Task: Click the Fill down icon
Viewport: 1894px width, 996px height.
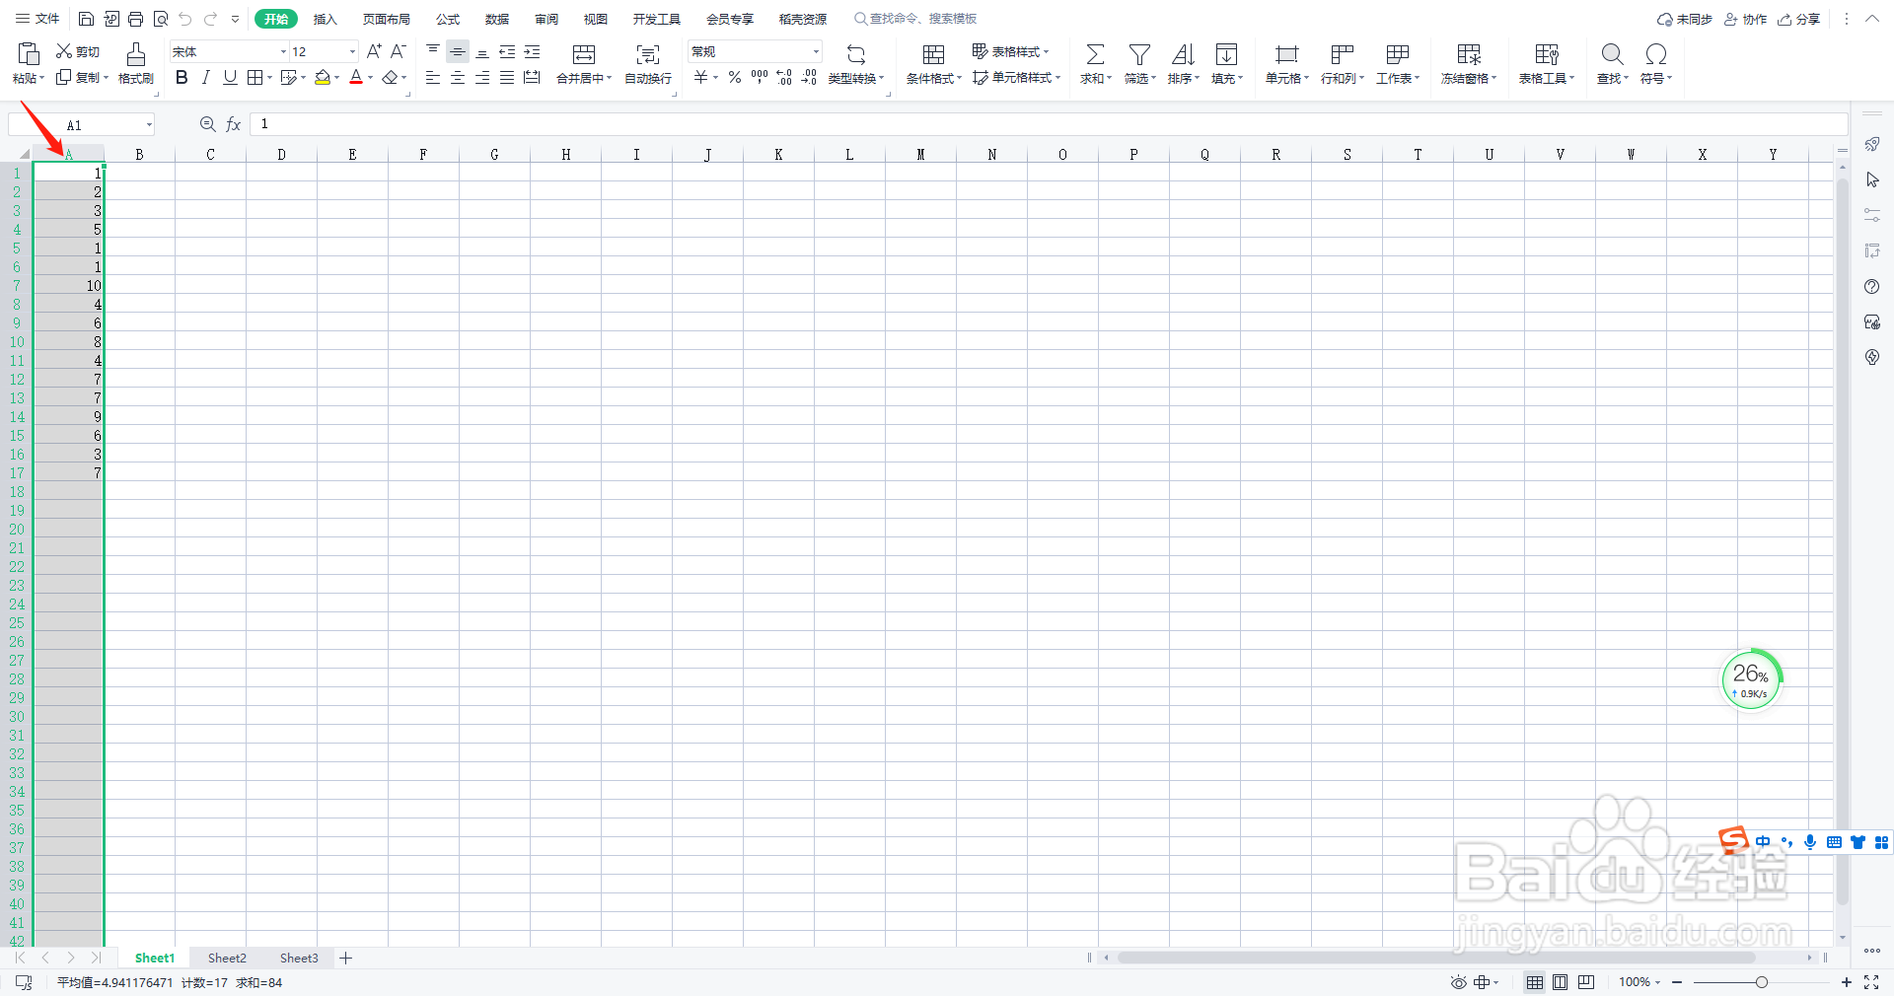Action: [x=1226, y=54]
